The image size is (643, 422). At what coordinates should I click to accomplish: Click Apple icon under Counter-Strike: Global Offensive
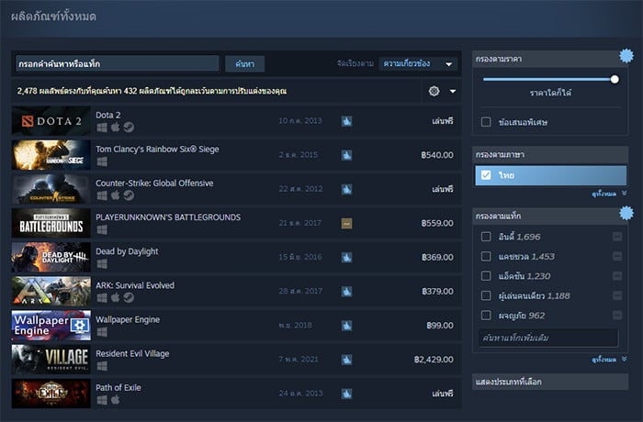click(x=115, y=195)
